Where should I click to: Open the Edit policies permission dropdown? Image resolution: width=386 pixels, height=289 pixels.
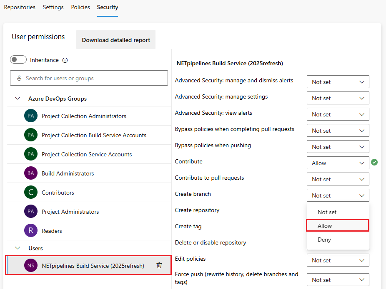(338, 260)
